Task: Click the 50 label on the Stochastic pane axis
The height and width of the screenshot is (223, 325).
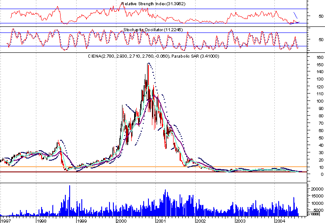Action: (321, 40)
